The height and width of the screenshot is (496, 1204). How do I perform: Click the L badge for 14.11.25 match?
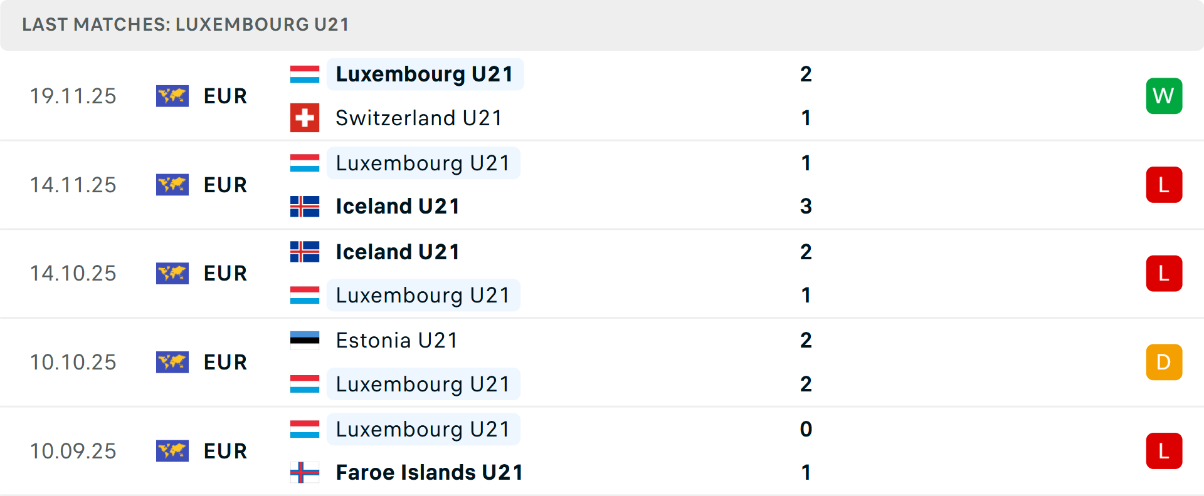tap(1164, 185)
